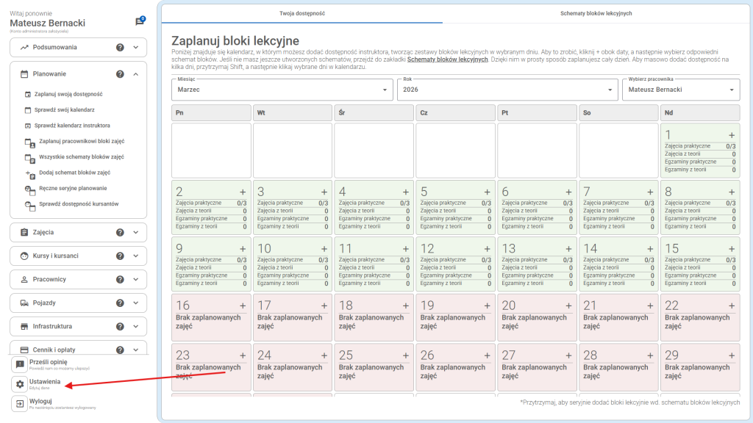Click help question mark beside Planowanie

(120, 74)
